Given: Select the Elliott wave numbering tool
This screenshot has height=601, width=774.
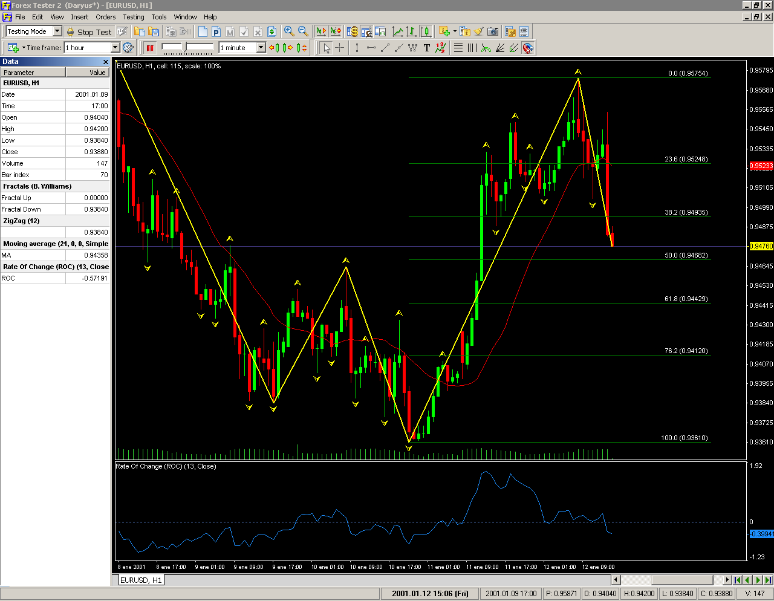Looking at the screenshot, I should tap(440, 48).
